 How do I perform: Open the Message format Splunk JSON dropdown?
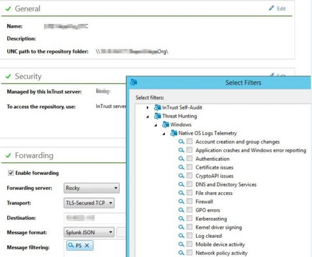[88, 232]
